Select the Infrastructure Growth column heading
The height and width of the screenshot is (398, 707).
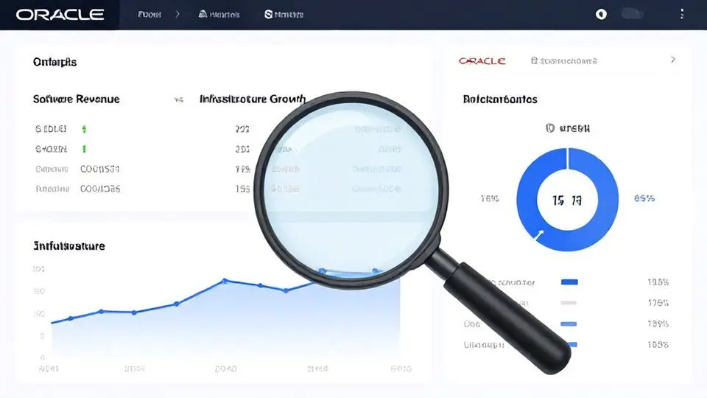pos(253,99)
